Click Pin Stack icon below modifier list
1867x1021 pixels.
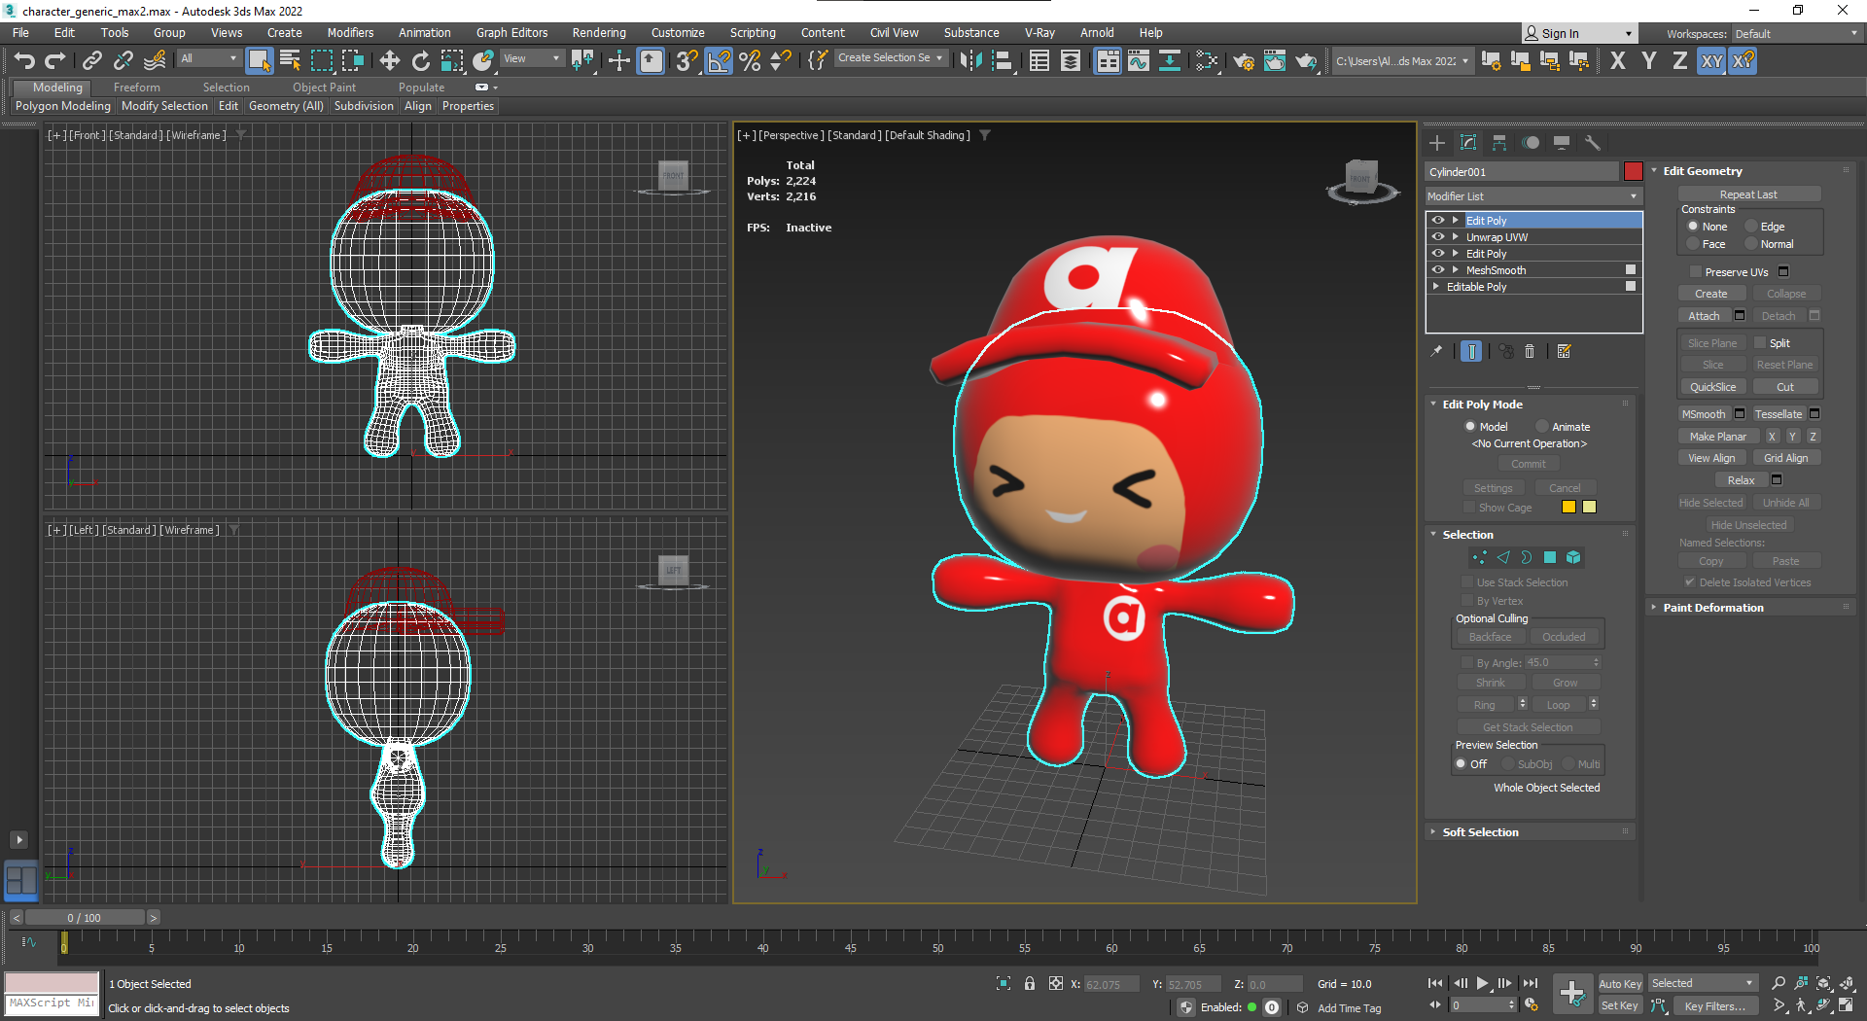tap(1436, 351)
